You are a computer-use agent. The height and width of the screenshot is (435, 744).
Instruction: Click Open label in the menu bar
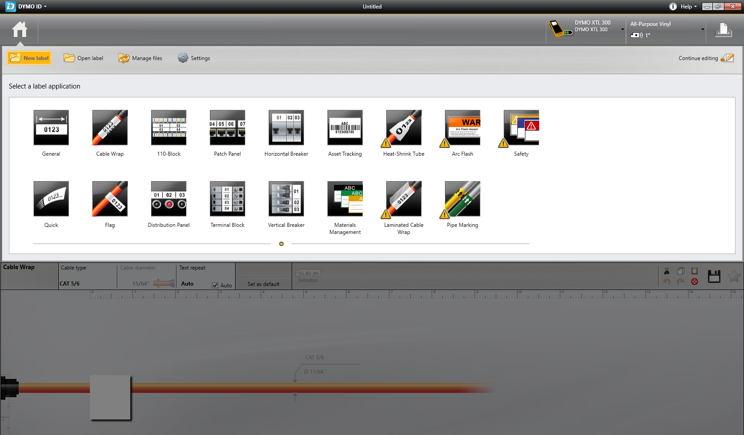point(83,58)
